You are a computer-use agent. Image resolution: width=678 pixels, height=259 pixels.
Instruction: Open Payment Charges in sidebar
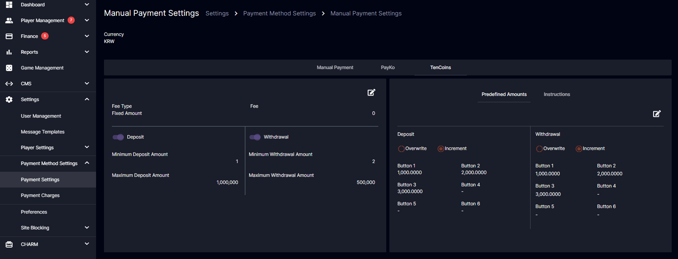tap(40, 195)
